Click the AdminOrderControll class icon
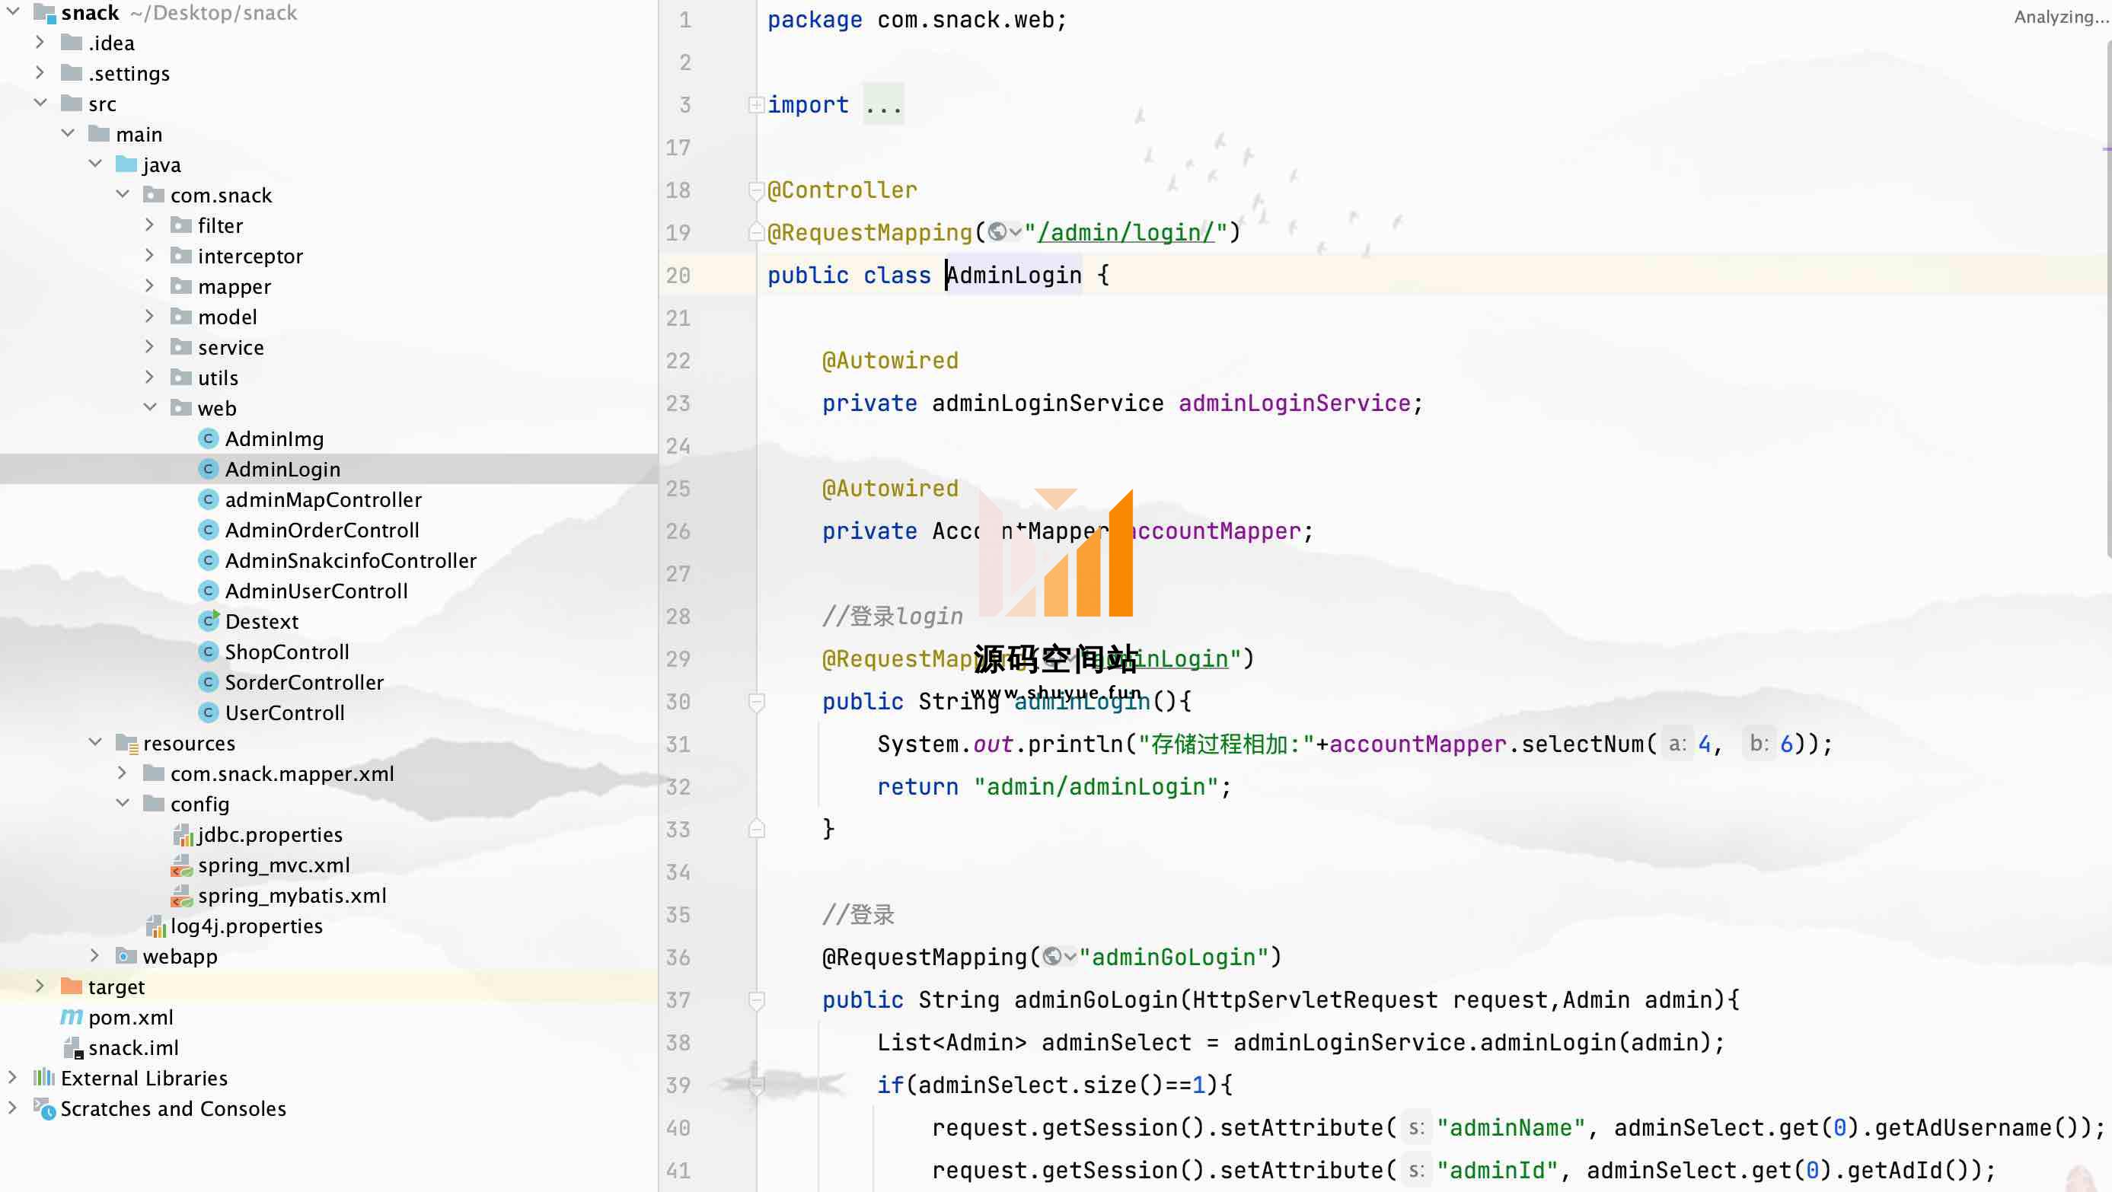The image size is (2112, 1192). (x=209, y=530)
